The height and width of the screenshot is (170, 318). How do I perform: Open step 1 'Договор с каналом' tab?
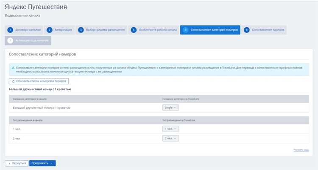[x=24, y=30]
